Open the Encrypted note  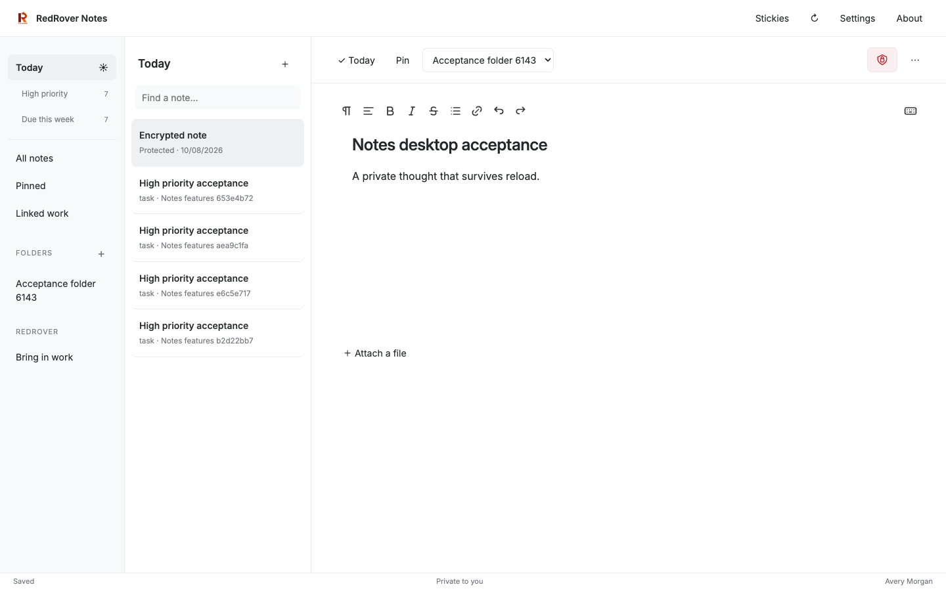coord(217,142)
